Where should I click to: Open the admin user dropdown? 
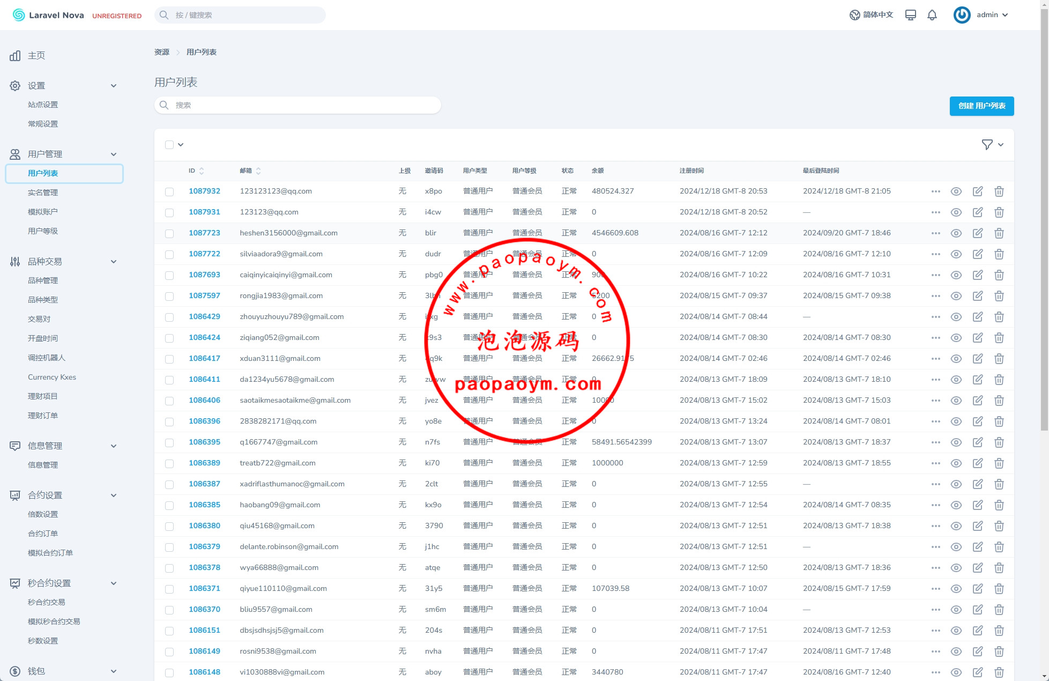pos(992,15)
